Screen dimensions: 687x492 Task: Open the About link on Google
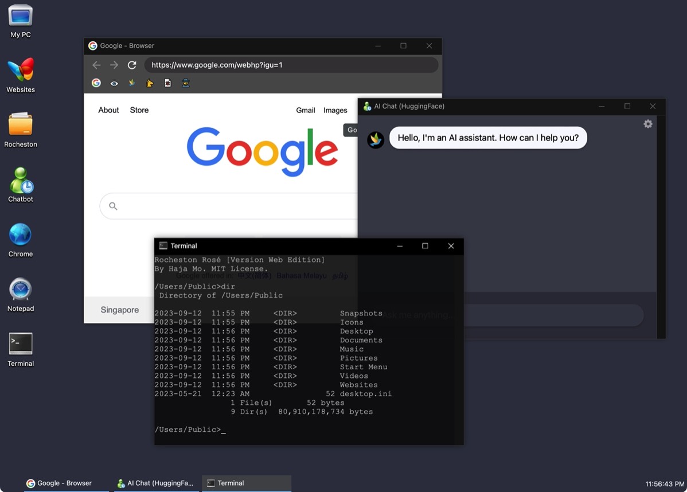click(108, 110)
